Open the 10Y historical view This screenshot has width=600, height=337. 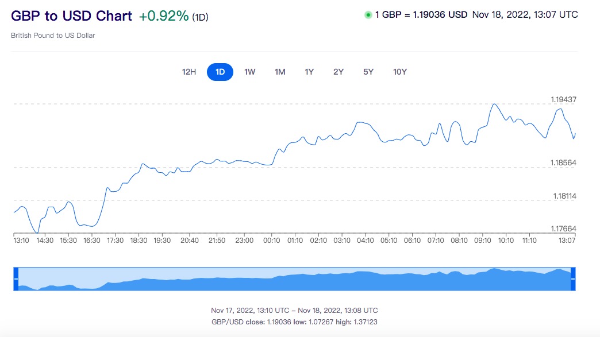tap(400, 72)
